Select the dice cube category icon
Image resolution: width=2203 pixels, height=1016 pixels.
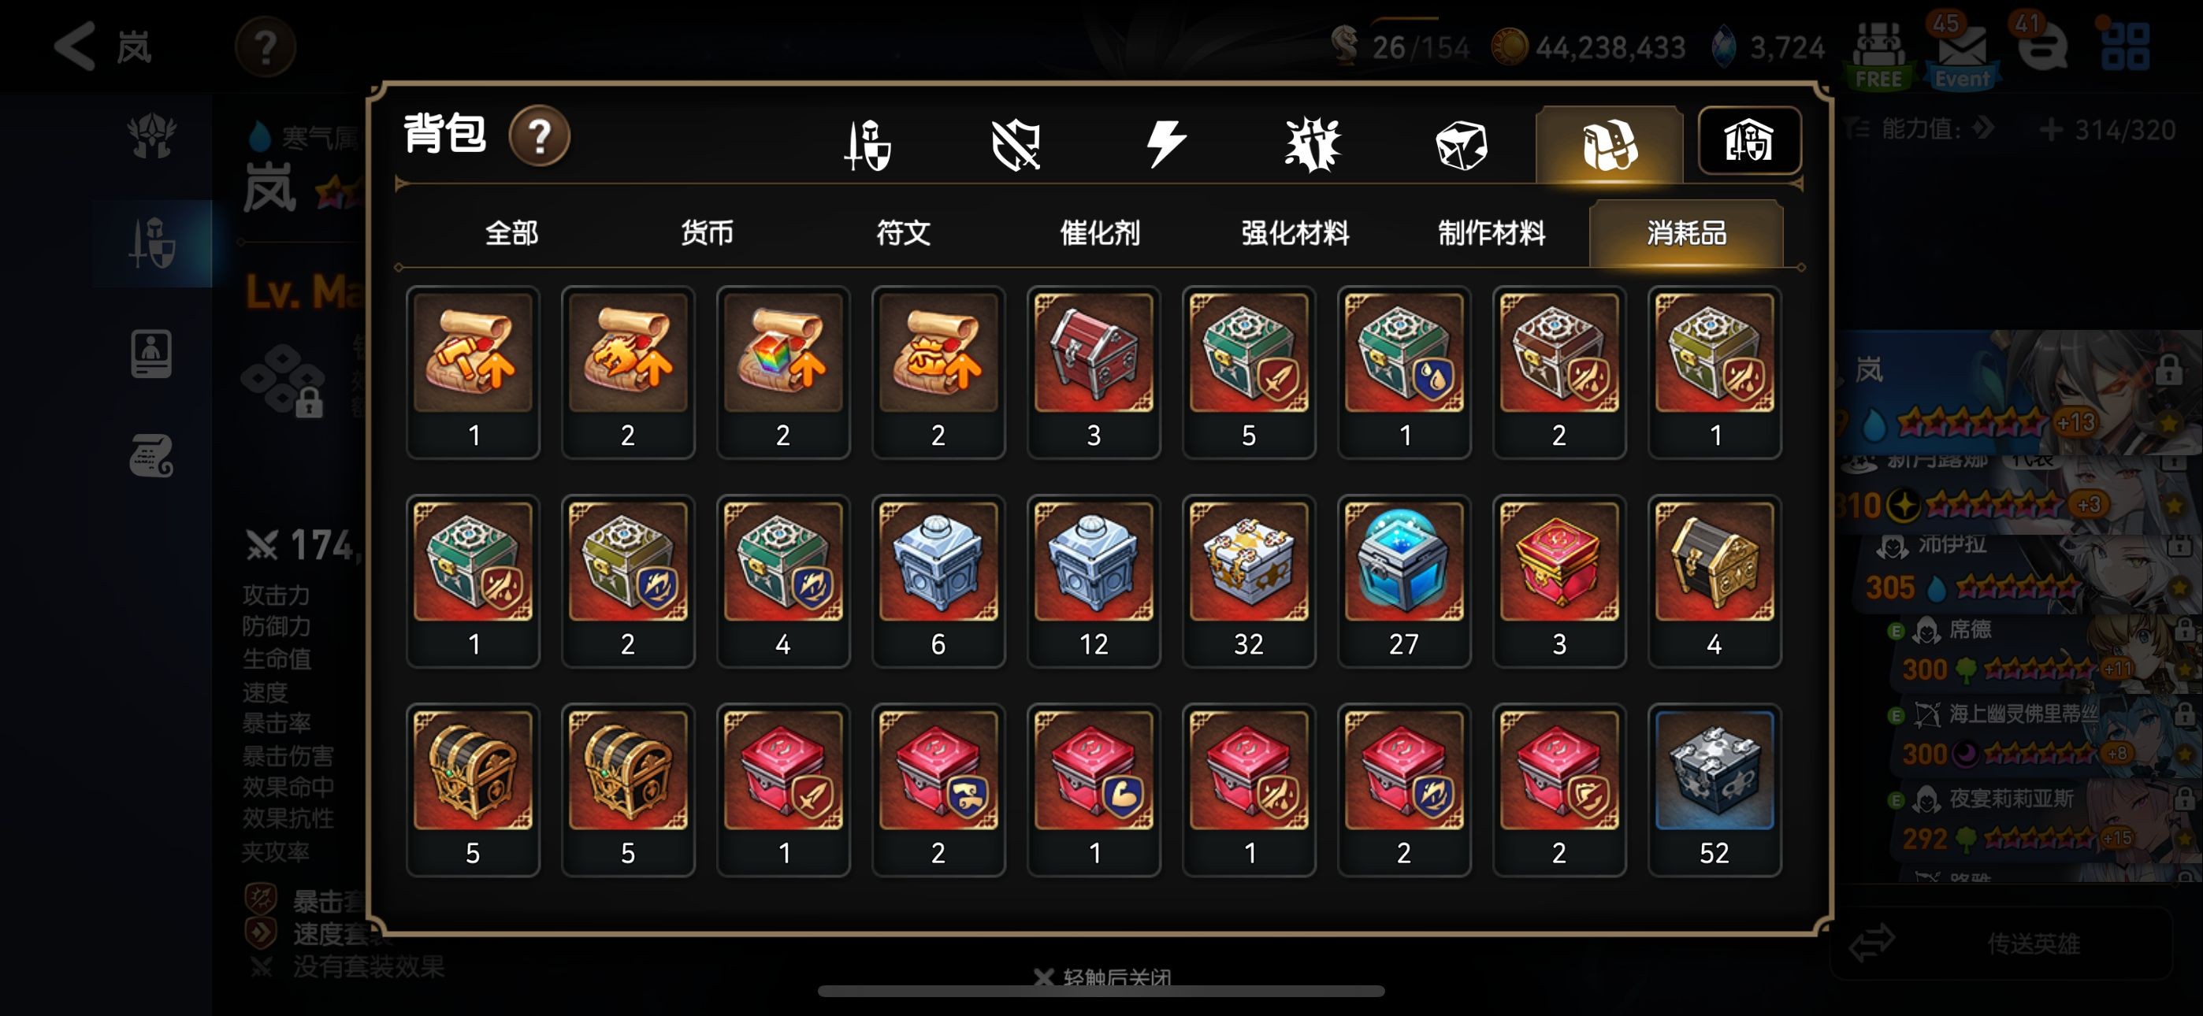click(x=1461, y=145)
